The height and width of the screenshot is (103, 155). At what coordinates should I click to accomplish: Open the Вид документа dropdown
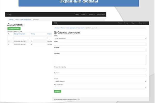[100, 87]
